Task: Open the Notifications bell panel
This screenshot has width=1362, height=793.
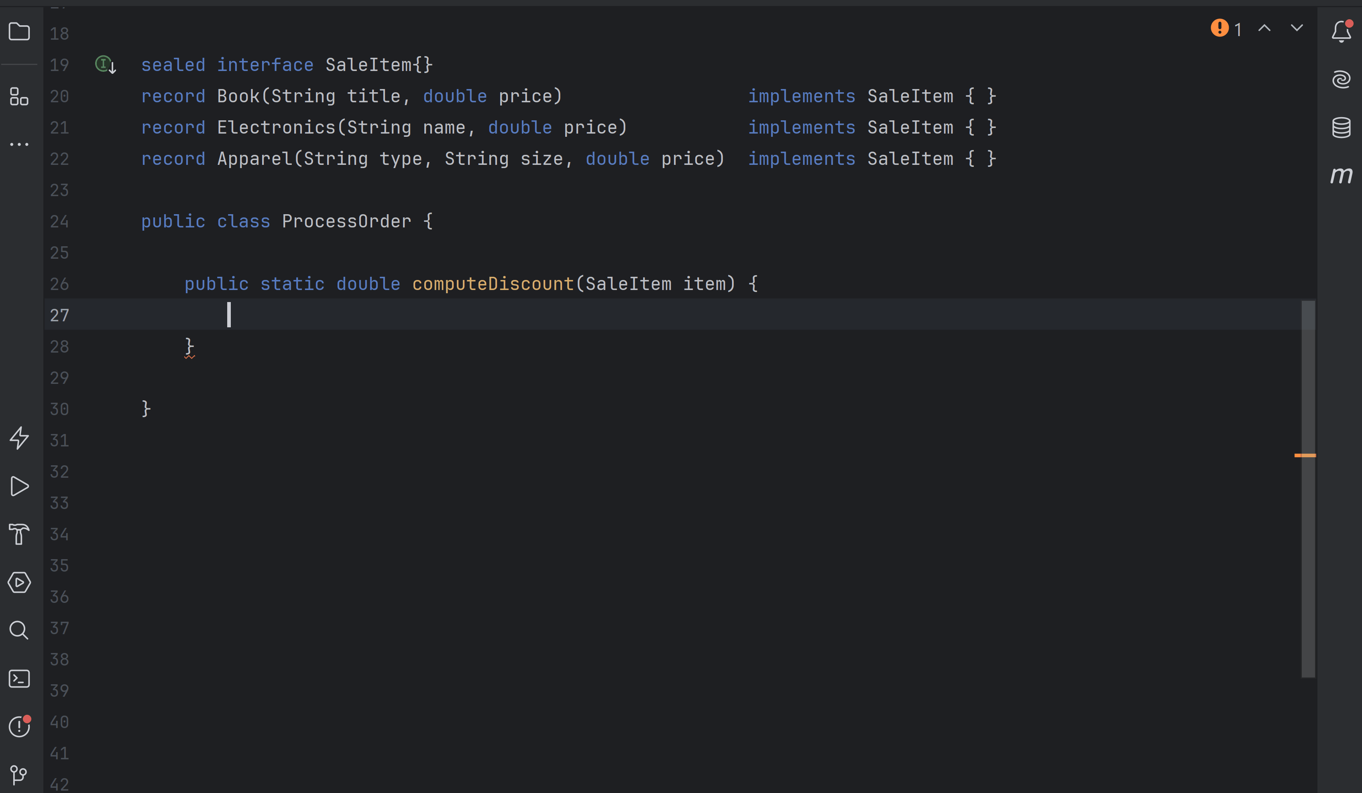Action: [x=1342, y=32]
